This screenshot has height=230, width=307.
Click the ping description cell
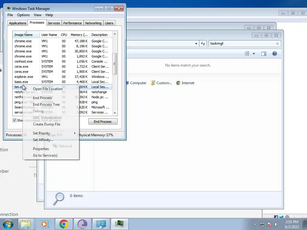(94, 102)
